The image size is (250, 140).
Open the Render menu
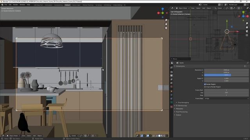[x=16, y=5]
